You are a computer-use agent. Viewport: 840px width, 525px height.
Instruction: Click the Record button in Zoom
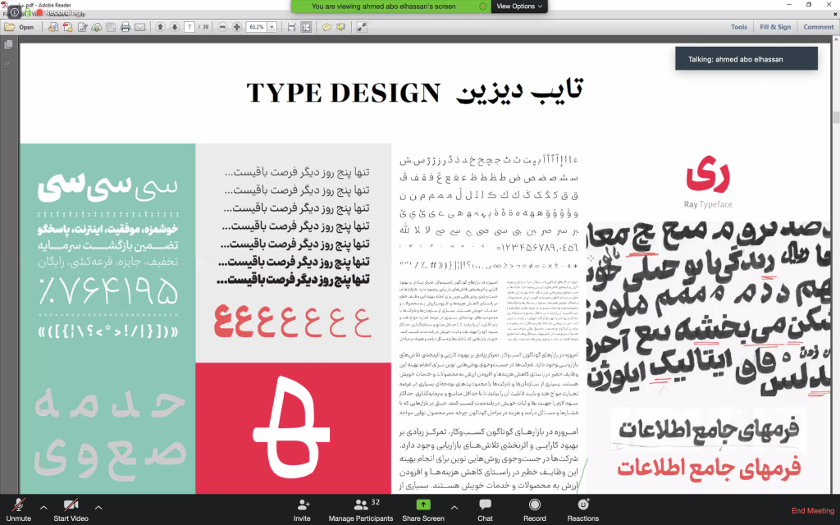pos(534,510)
